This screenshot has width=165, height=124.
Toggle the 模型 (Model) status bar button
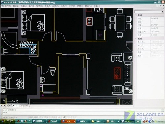[65, 117]
